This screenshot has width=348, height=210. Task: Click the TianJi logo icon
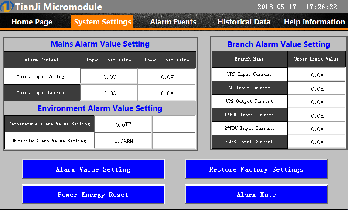tap(7, 7)
